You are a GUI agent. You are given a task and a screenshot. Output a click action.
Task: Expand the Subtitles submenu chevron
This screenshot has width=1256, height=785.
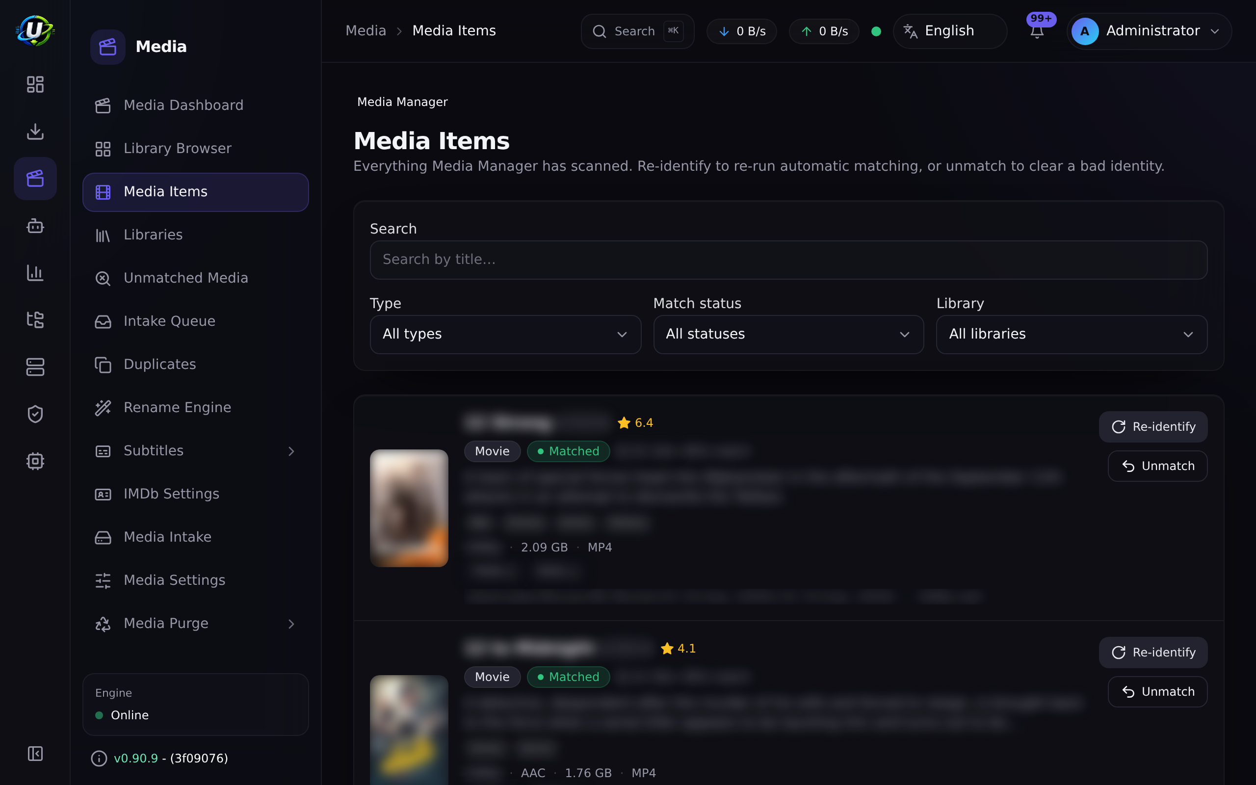[291, 451]
